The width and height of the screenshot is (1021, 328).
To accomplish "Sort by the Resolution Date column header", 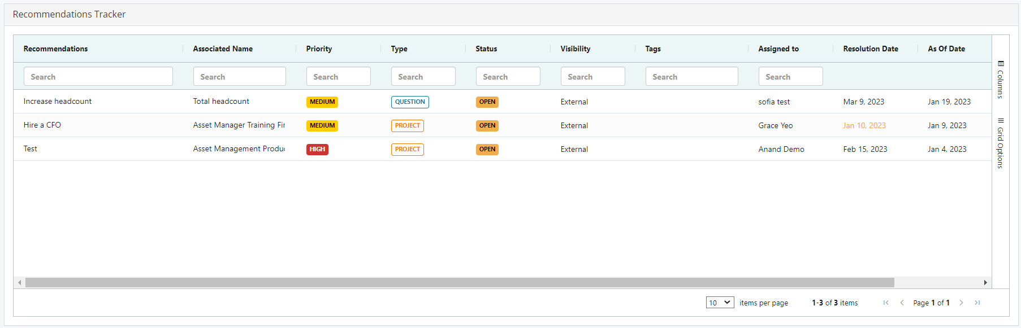I will pos(871,49).
